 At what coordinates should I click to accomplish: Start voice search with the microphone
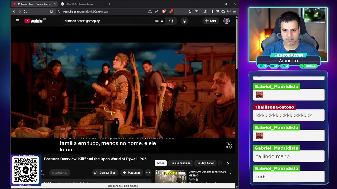184,21
